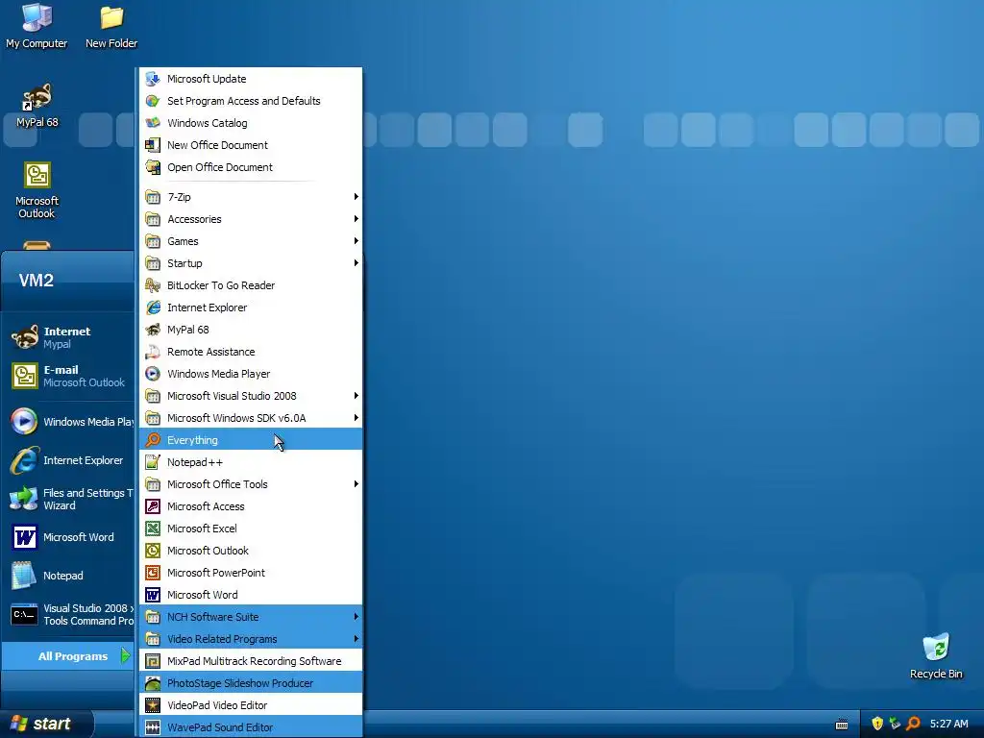
Task: Open Notepad from Start menu left pane
Action: click(68, 576)
